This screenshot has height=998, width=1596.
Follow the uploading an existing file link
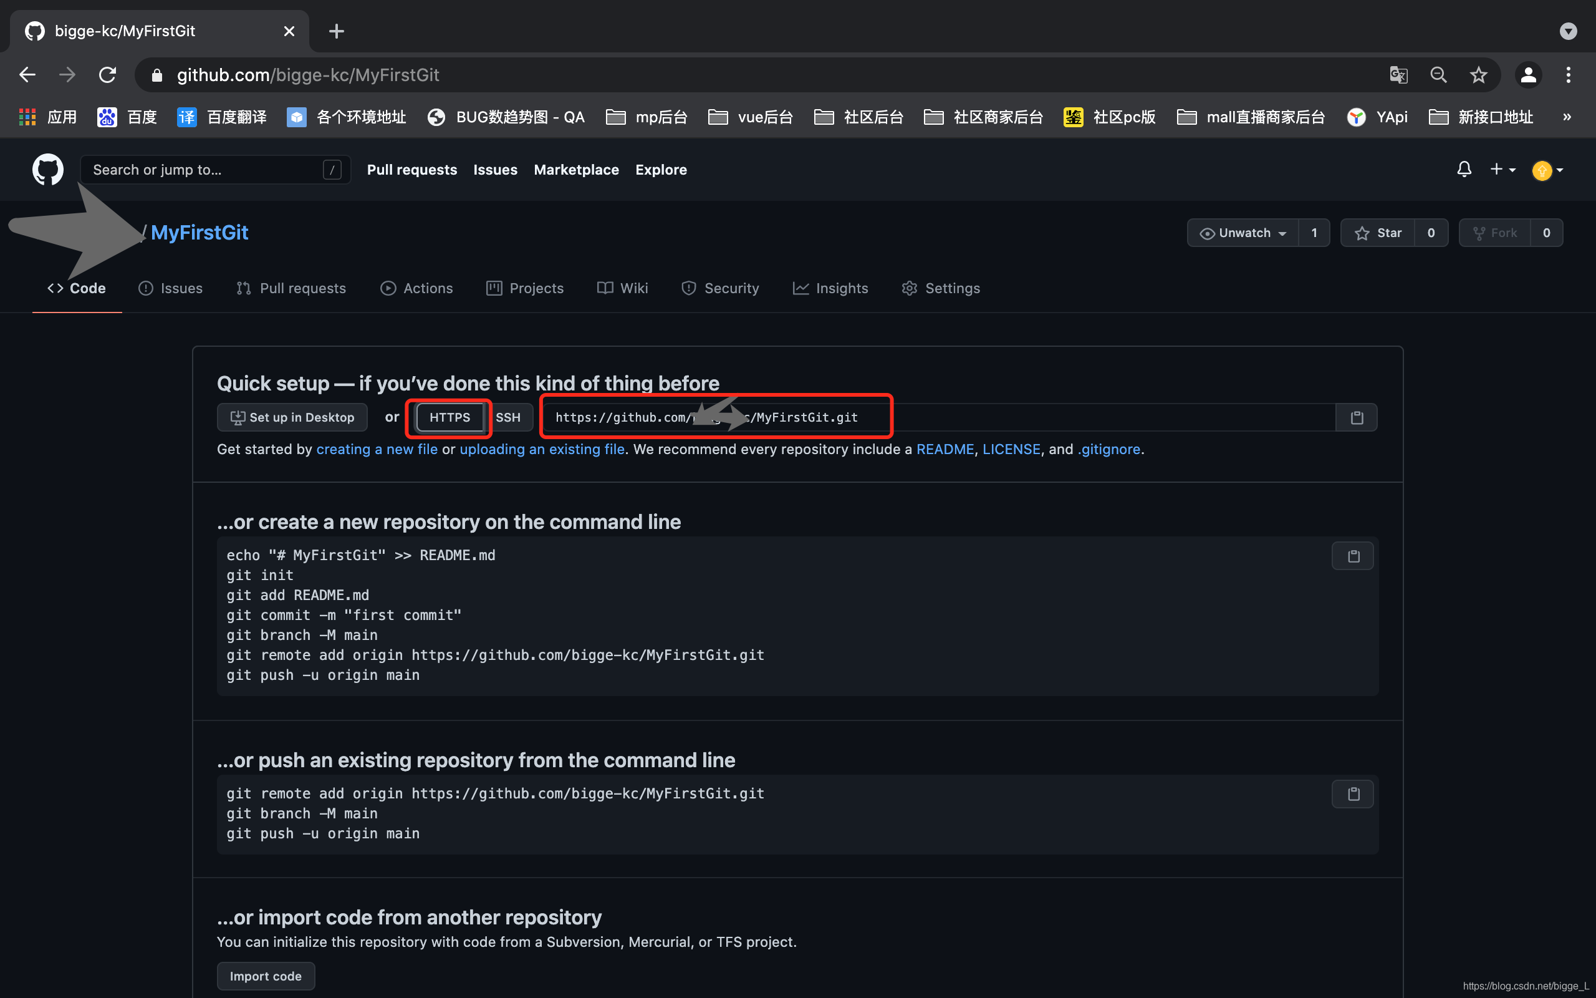542,449
